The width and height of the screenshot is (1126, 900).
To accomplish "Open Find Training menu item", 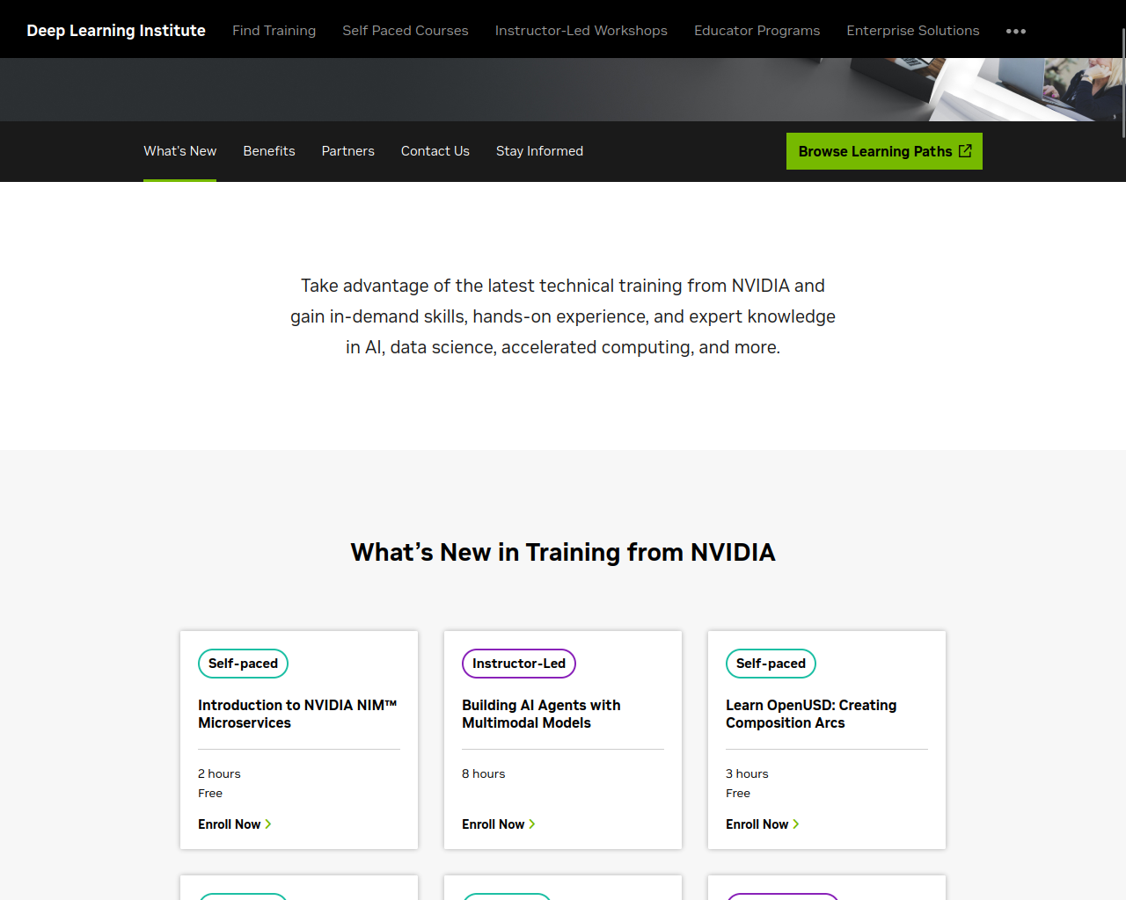I will point(274,31).
